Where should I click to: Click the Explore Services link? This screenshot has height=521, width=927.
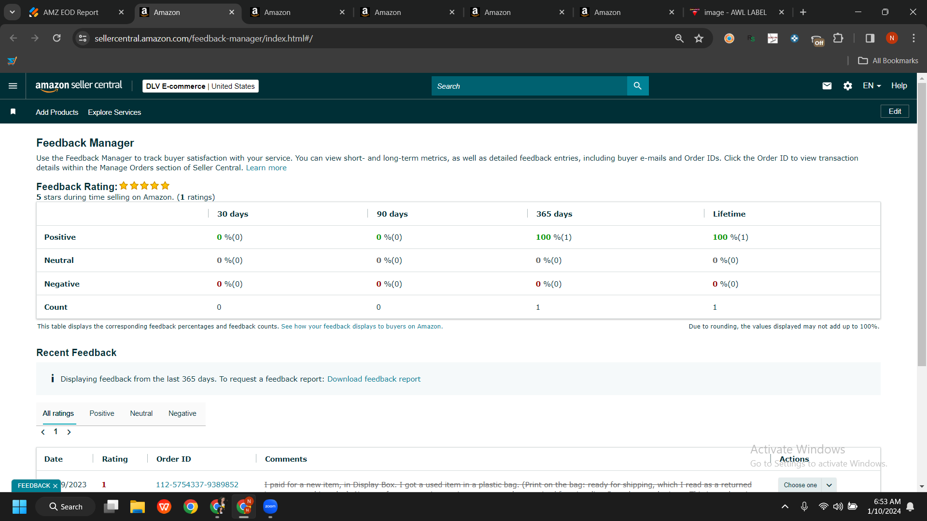(114, 112)
